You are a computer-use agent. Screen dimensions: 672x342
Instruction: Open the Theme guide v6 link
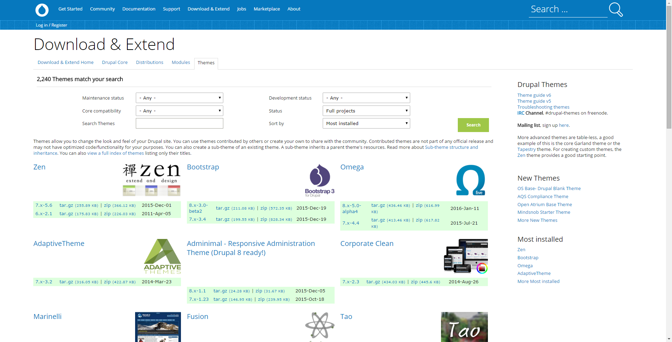(534, 95)
